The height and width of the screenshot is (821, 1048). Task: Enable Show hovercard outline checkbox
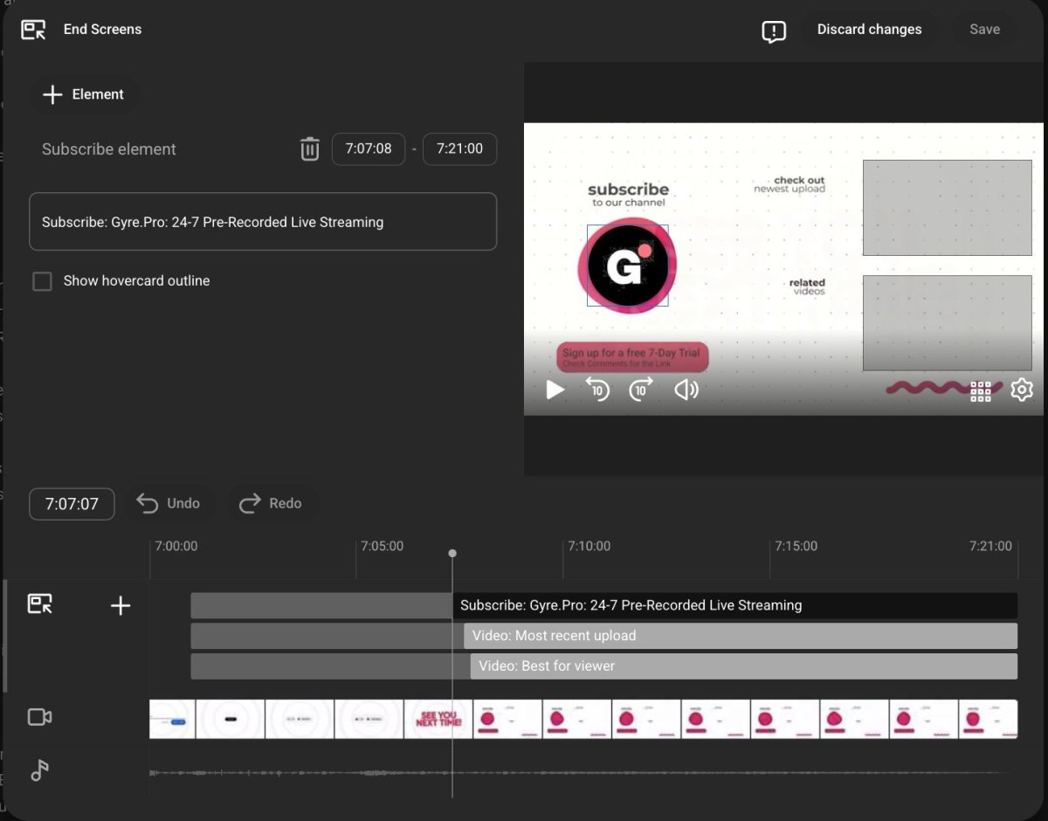click(42, 281)
